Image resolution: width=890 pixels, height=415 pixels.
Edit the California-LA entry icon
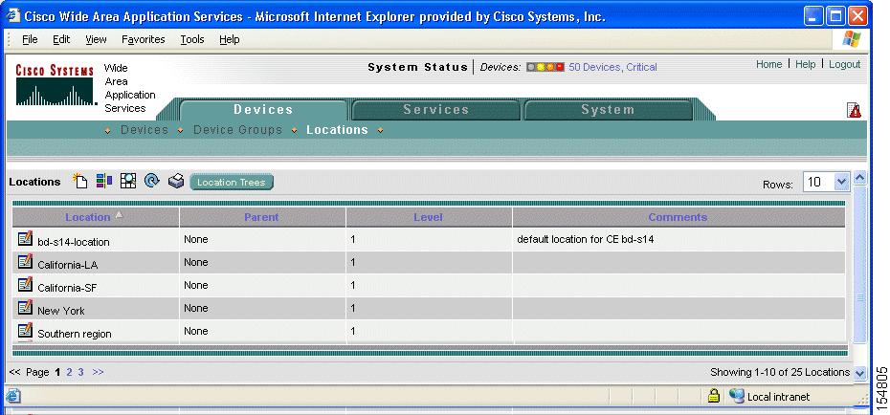(x=25, y=261)
